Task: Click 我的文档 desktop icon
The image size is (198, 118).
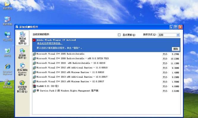Action: pos(7,4)
